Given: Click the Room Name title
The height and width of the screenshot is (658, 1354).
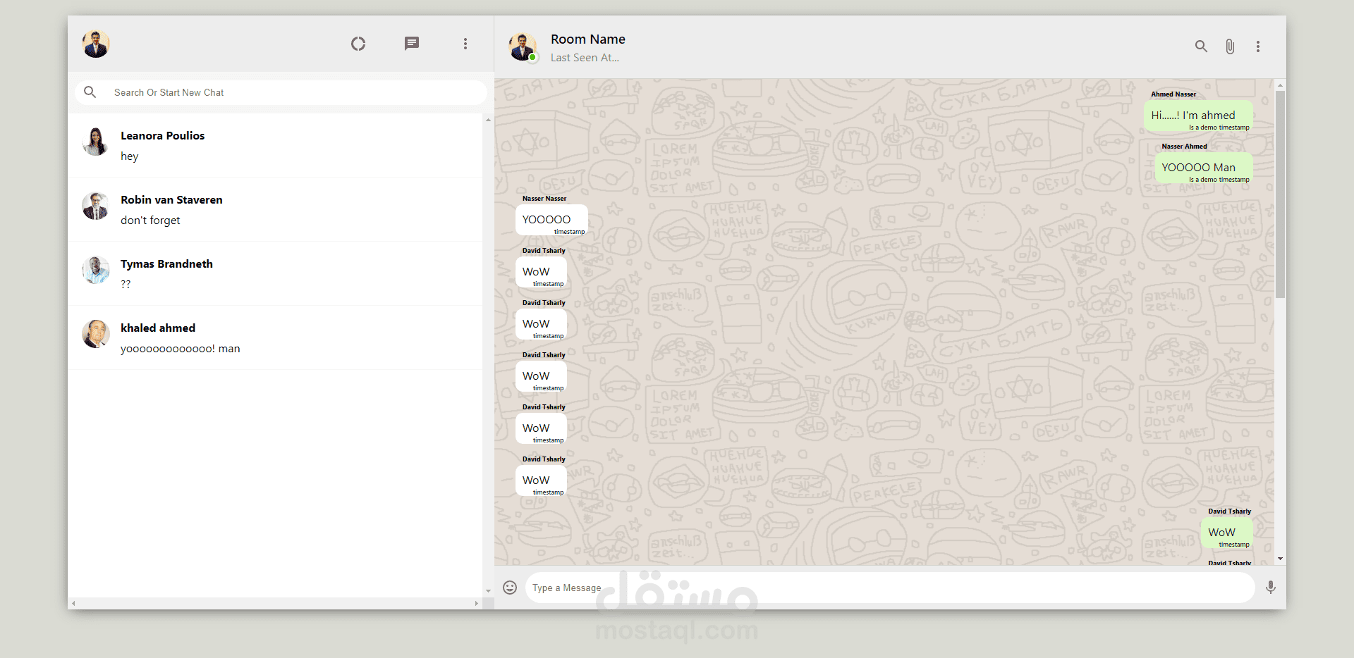Looking at the screenshot, I should (588, 39).
